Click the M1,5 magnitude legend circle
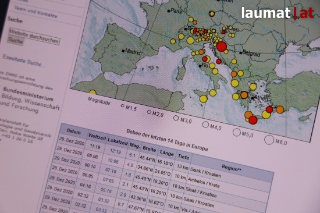 click(122, 106)
